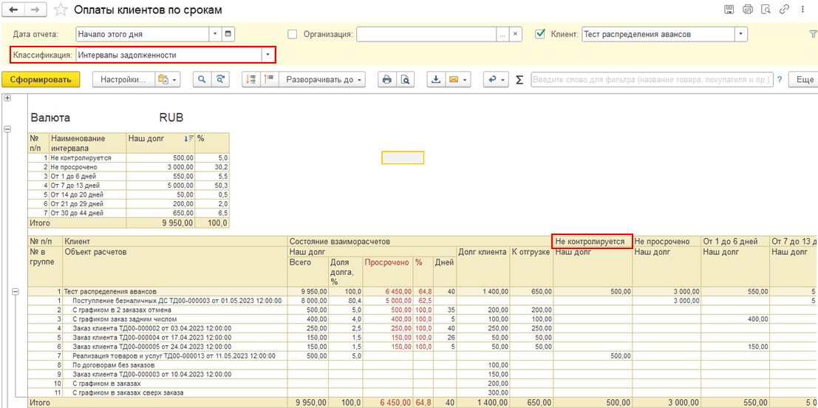Open the Разворачивать до dropdown
The image size is (818, 408).
323,80
